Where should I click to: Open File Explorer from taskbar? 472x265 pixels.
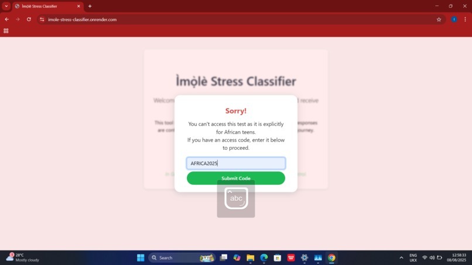(x=251, y=258)
